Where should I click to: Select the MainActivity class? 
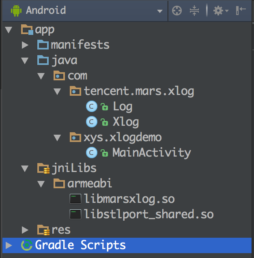coord(152,153)
